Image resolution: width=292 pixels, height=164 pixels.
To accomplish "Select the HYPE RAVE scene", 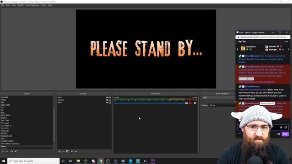I will 6,115.
